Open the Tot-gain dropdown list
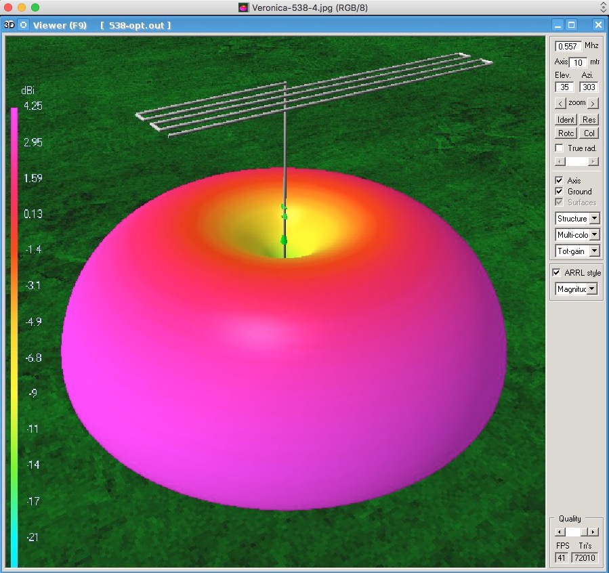609x573 pixels. 594,251
